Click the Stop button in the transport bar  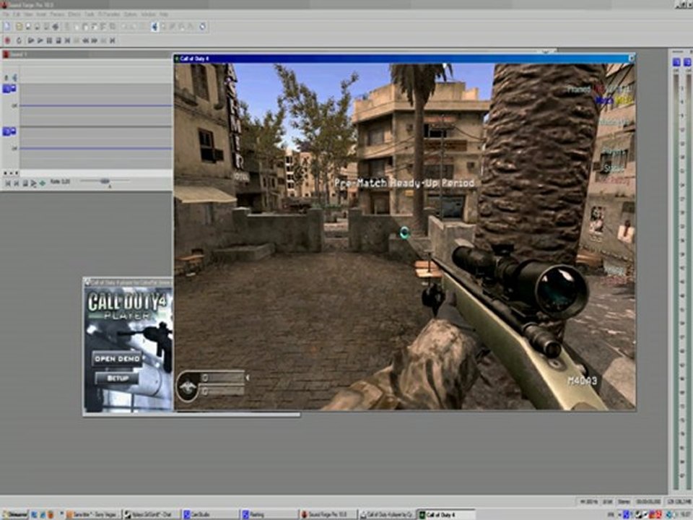tap(58, 40)
